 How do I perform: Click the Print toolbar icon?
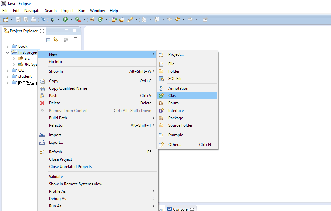click(x=34, y=20)
